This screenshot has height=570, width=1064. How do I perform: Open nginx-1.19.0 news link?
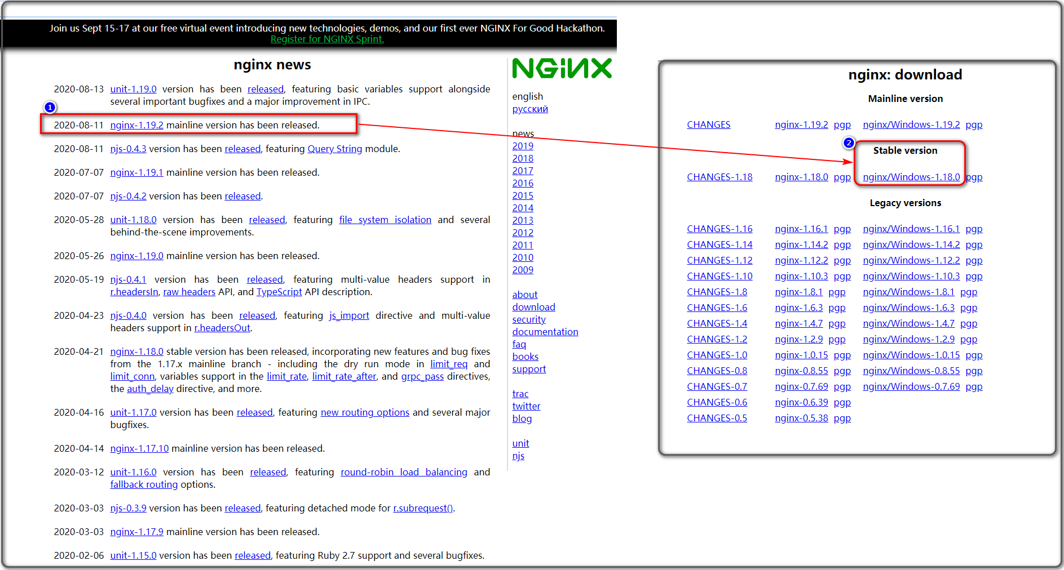pyautogui.click(x=136, y=256)
